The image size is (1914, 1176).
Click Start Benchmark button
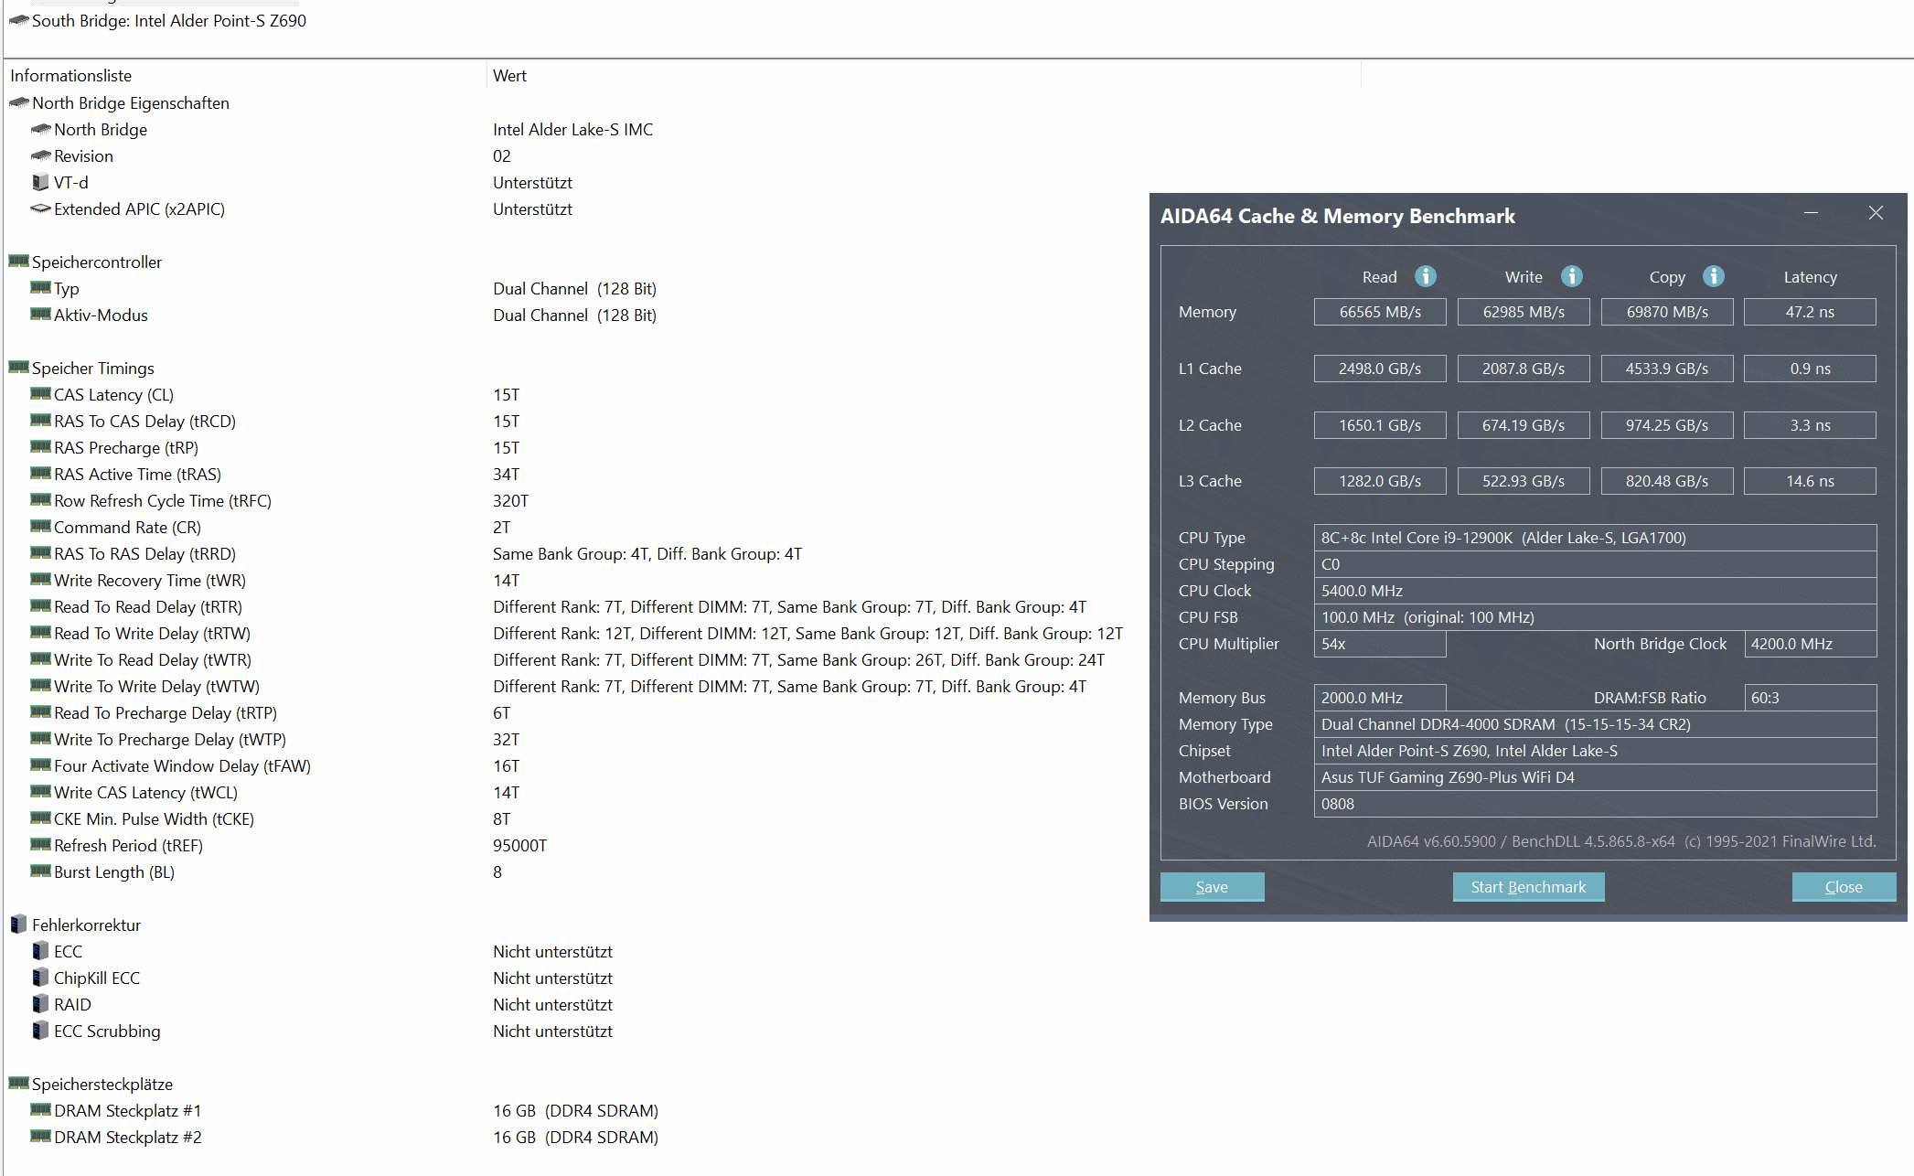point(1528,887)
